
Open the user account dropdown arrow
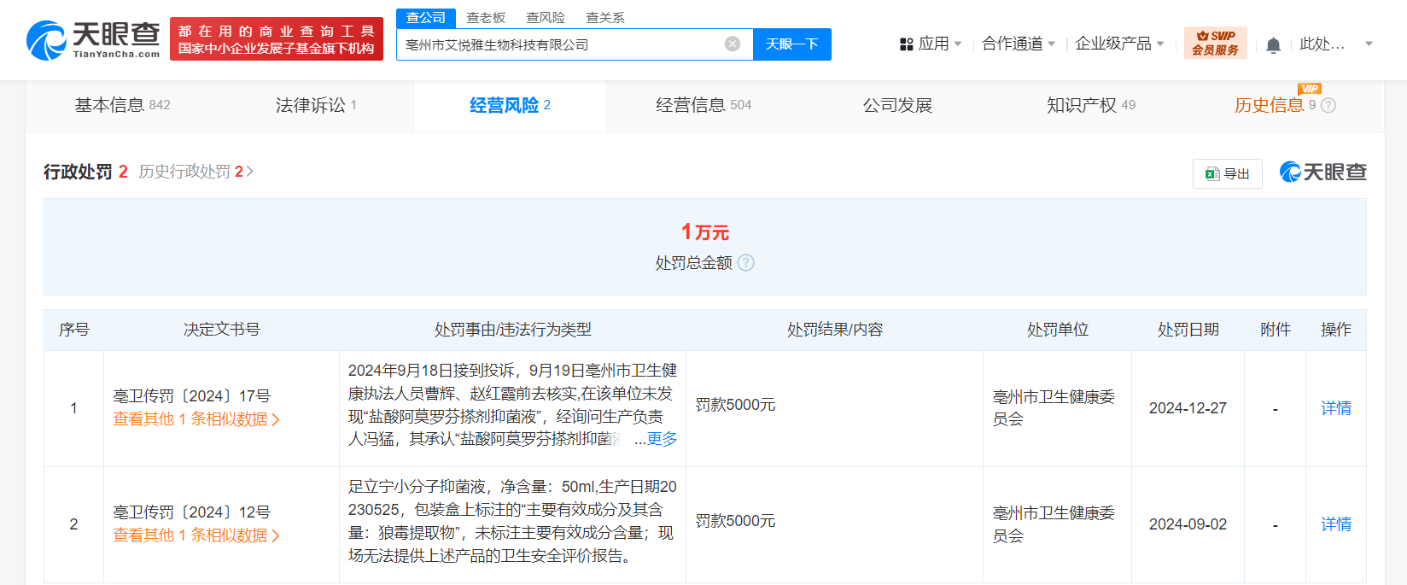pos(1369,44)
